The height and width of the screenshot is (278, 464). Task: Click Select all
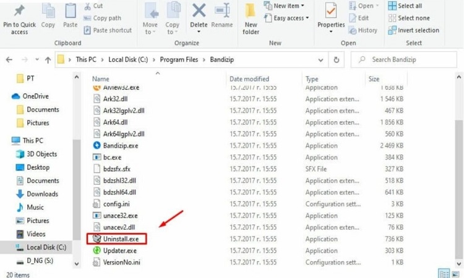(x=405, y=6)
